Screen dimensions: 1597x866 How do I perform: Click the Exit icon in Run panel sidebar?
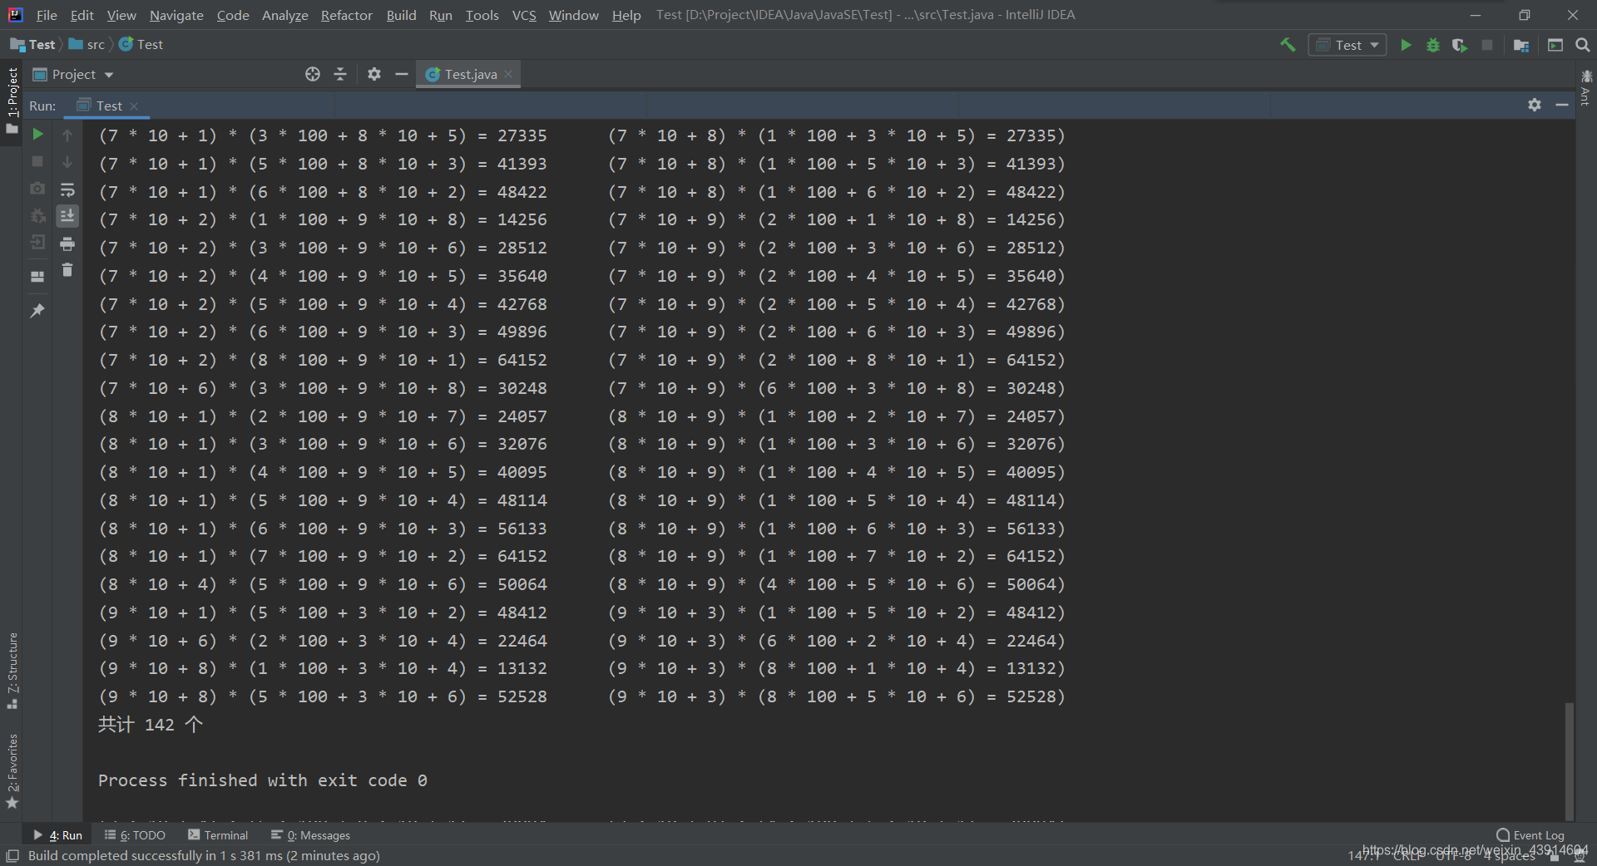tap(37, 243)
